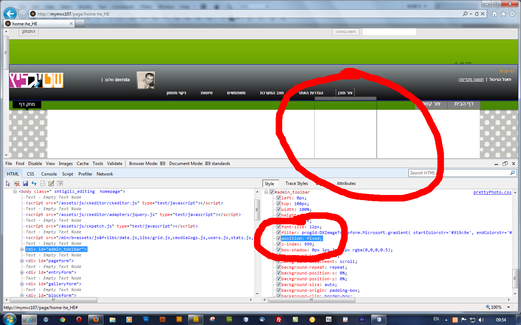Enable Edit mode pencil icon
The width and height of the screenshot is (521, 325).
click(51, 183)
